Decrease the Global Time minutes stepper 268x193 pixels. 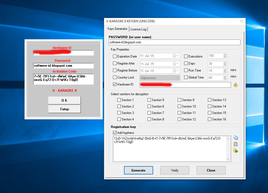pos(225,79)
